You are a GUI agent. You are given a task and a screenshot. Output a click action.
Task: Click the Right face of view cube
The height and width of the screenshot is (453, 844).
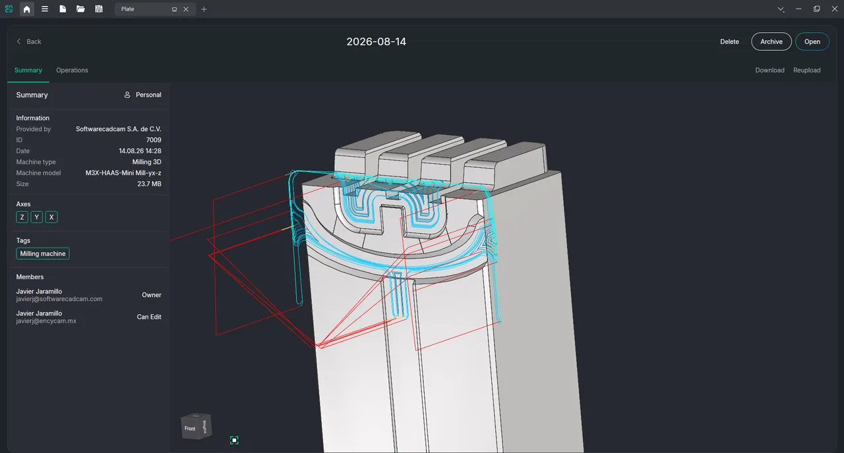click(x=204, y=427)
